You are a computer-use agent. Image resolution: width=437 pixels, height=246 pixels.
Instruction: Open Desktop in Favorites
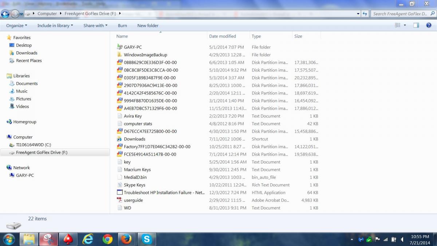24,45
